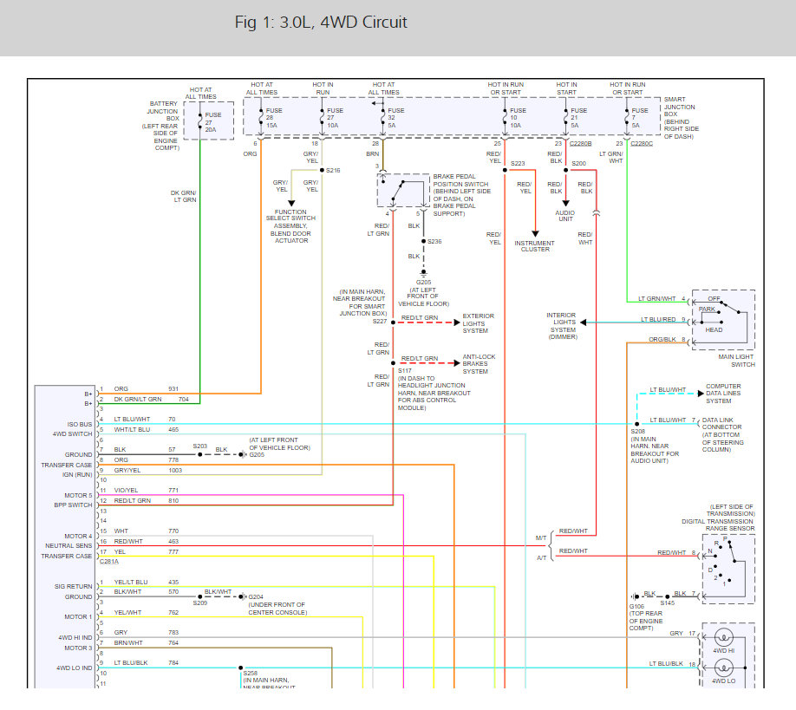
Task: Click the arrow pointing to Audio Unit
Action: coord(565,203)
